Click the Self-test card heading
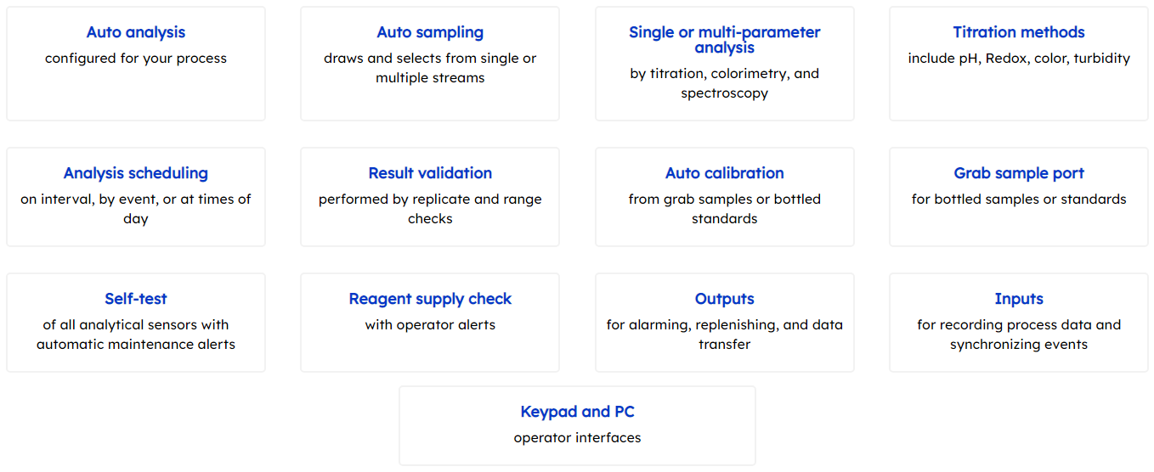The height and width of the screenshot is (472, 1154). point(136,299)
